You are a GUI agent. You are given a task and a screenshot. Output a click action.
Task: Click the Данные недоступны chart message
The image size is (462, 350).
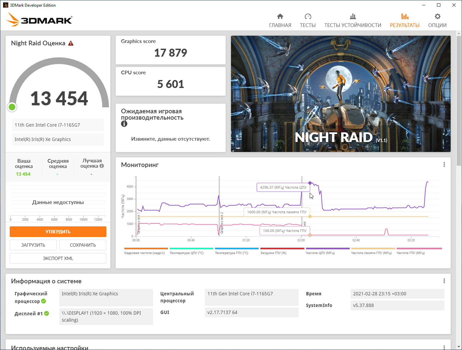[x=58, y=202]
